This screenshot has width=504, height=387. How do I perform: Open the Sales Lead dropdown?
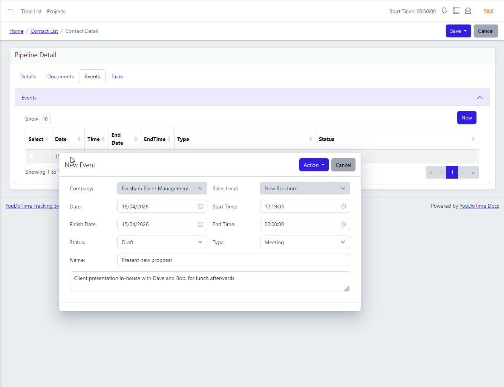tap(305, 188)
